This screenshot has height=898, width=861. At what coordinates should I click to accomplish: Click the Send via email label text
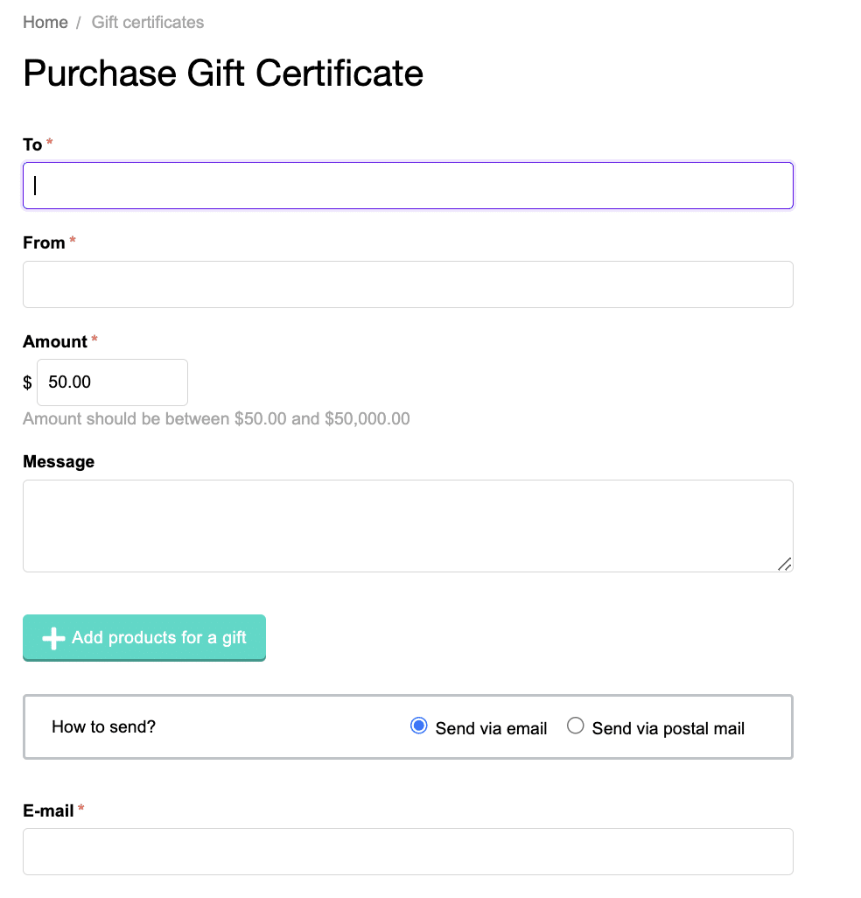[491, 728]
